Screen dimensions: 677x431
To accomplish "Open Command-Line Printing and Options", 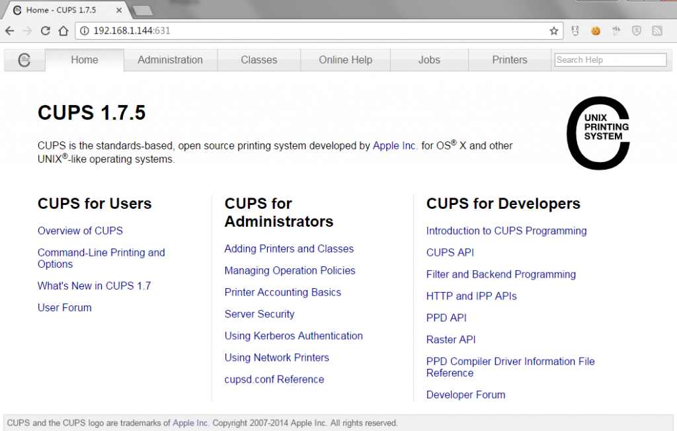I will (101, 258).
